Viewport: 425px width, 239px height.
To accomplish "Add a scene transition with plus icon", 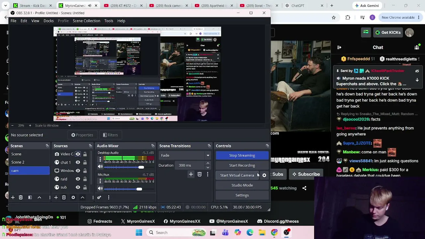I will point(191,174).
